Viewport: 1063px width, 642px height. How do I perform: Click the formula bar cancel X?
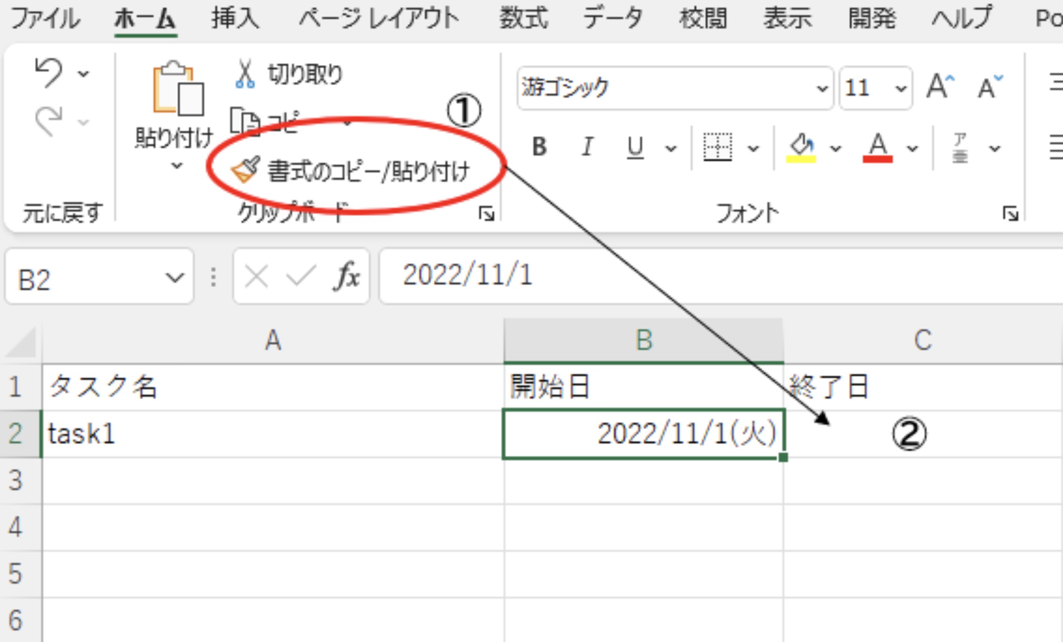[256, 277]
